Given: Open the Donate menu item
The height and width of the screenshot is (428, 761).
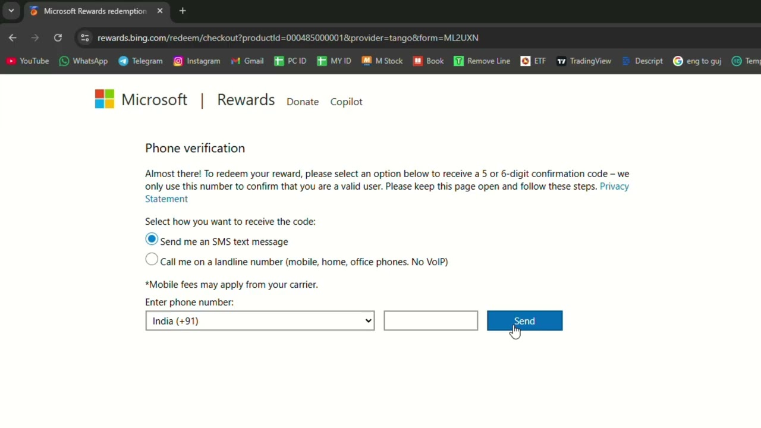Looking at the screenshot, I should coord(303,102).
